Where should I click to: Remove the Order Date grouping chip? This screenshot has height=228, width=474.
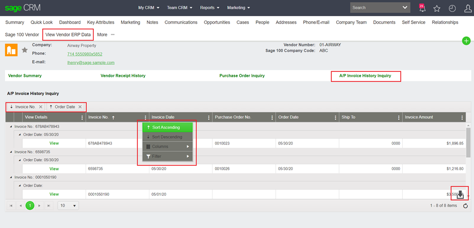[x=80, y=107]
